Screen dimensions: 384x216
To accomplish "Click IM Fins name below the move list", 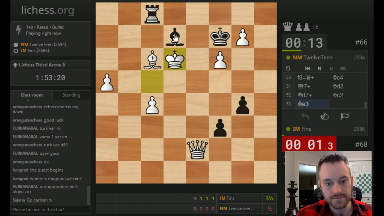I will [x=302, y=129].
